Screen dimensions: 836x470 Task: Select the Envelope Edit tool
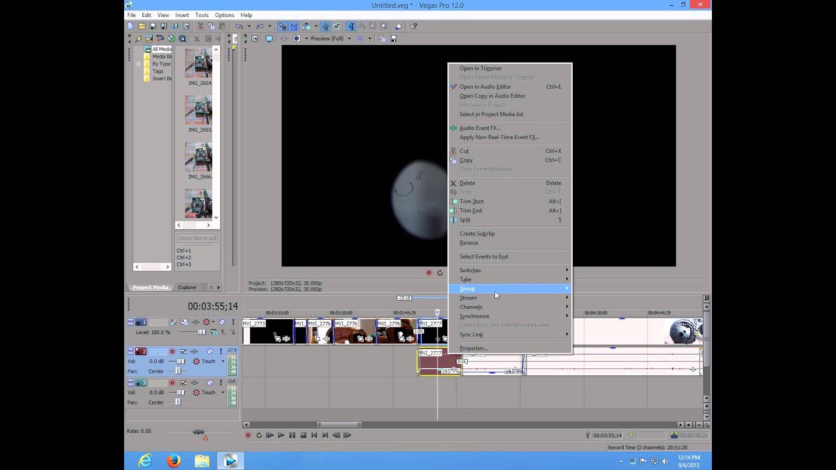361,26
